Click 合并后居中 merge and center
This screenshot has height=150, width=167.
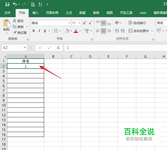tap(138, 31)
